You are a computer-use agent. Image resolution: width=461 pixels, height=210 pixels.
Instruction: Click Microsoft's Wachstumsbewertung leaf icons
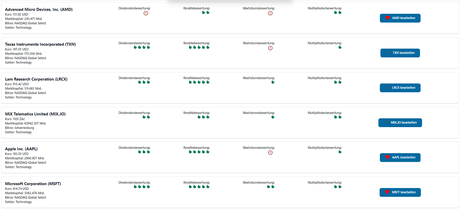[271, 187]
